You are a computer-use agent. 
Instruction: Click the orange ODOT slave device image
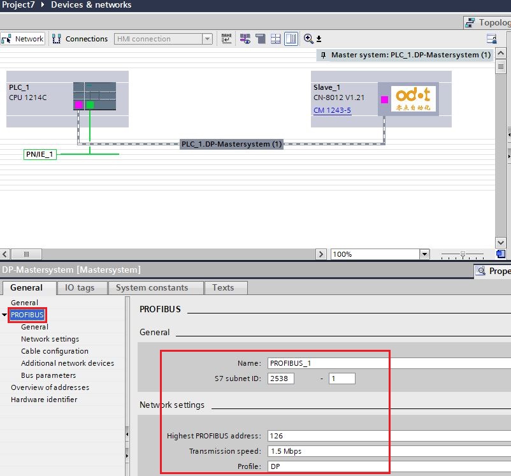[x=412, y=98]
